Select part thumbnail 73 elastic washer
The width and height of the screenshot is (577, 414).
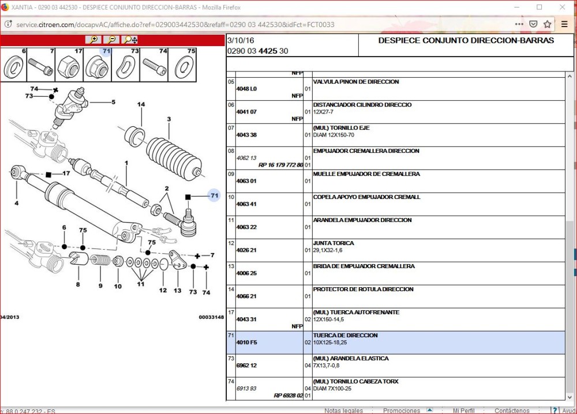point(125,65)
